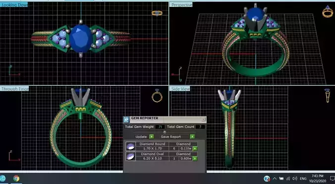Click the '1.70 X 1.70' size cell
335x184 pixels.
pyautogui.click(x=152, y=148)
